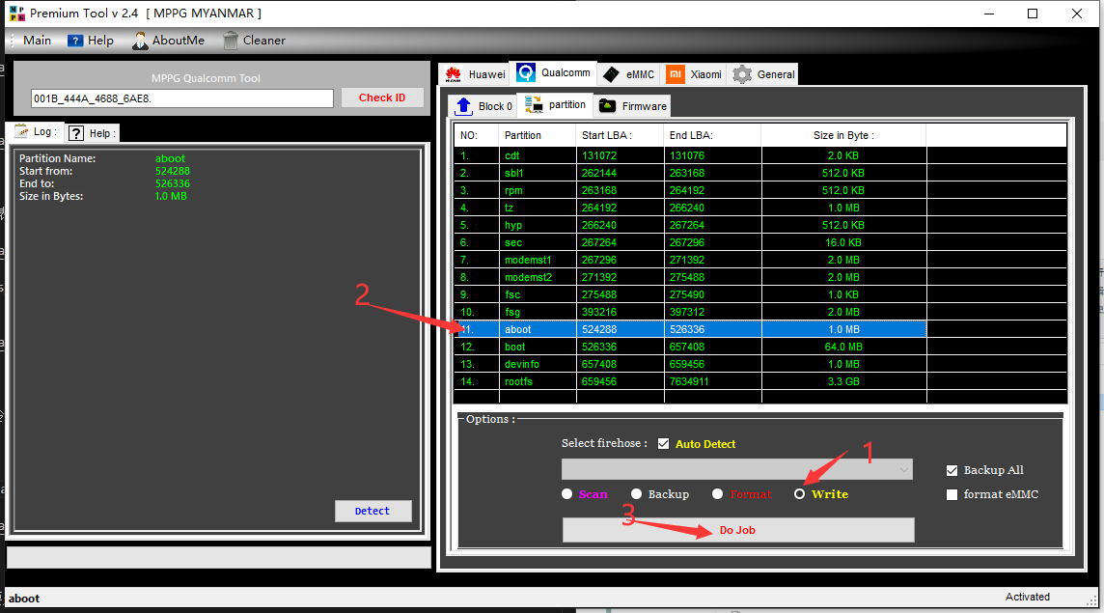Screen dimensions: 1104x613
Task: Open the Cleaner menu item
Action: pyautogui.click(x=255, y=41)
